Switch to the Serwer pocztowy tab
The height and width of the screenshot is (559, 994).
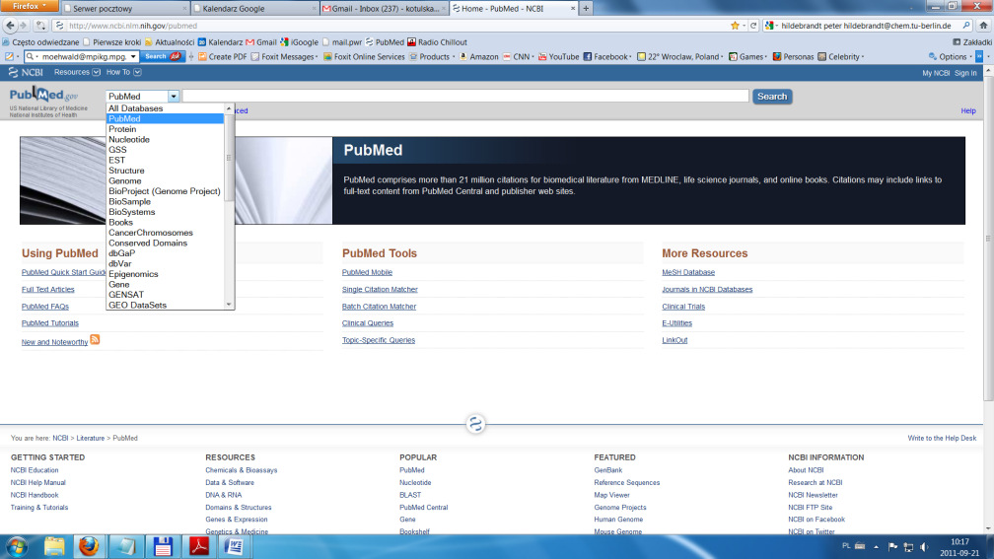pyautogui.click(x=125, y=8)
